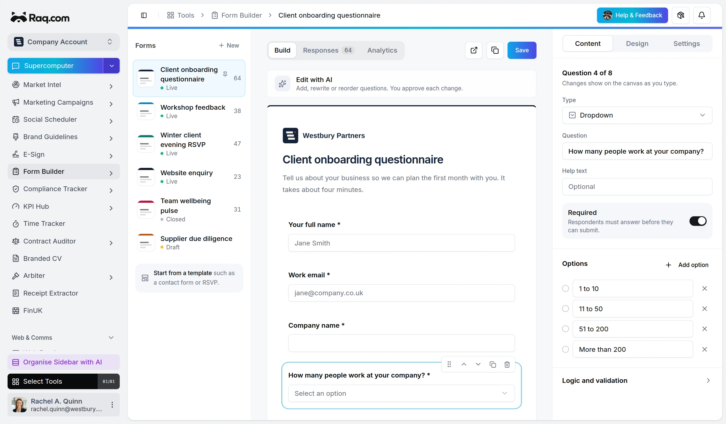
Task: Remove the '11 to 50' option
Action: click(x=705, y=309)
